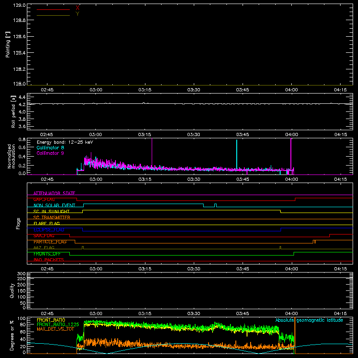
Task: Click the Pointing axis title
Action: click(x=8, y=44)
